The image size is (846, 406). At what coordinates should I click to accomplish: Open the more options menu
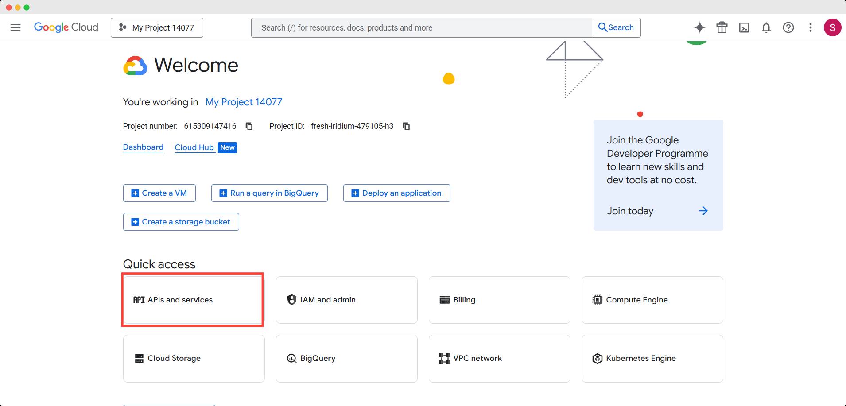[810, 27]
